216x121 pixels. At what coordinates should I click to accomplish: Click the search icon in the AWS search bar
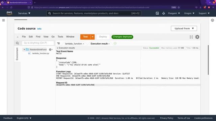point(50,13)
